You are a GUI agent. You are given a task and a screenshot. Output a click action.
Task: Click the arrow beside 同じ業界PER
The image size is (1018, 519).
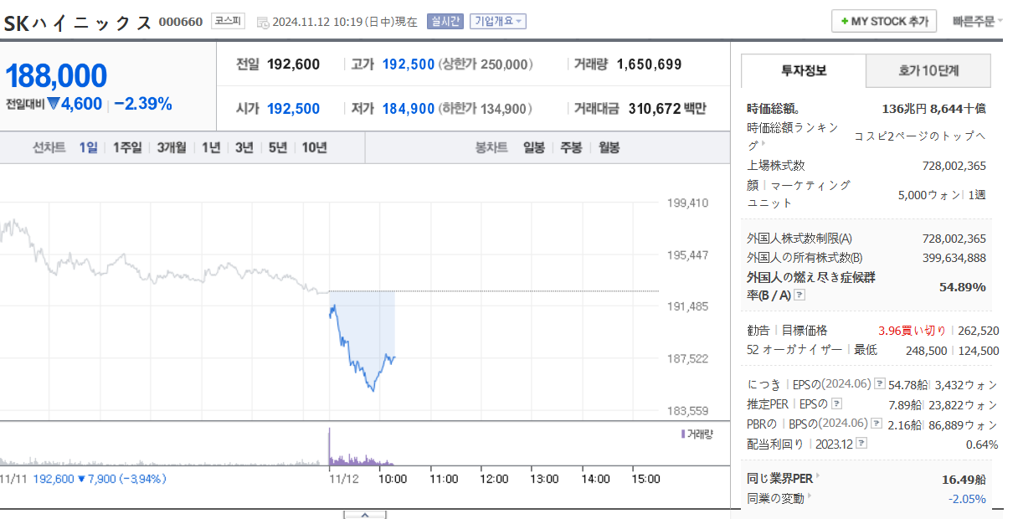pos(817,476)
